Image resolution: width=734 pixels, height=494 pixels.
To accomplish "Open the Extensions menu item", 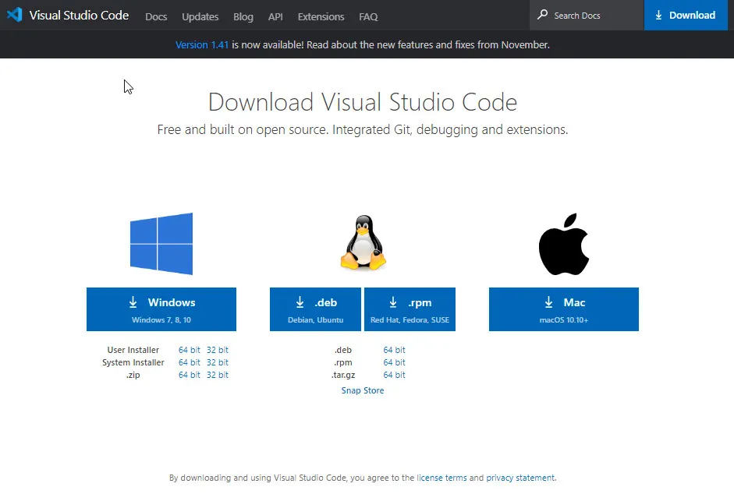I will click(320, 16).
